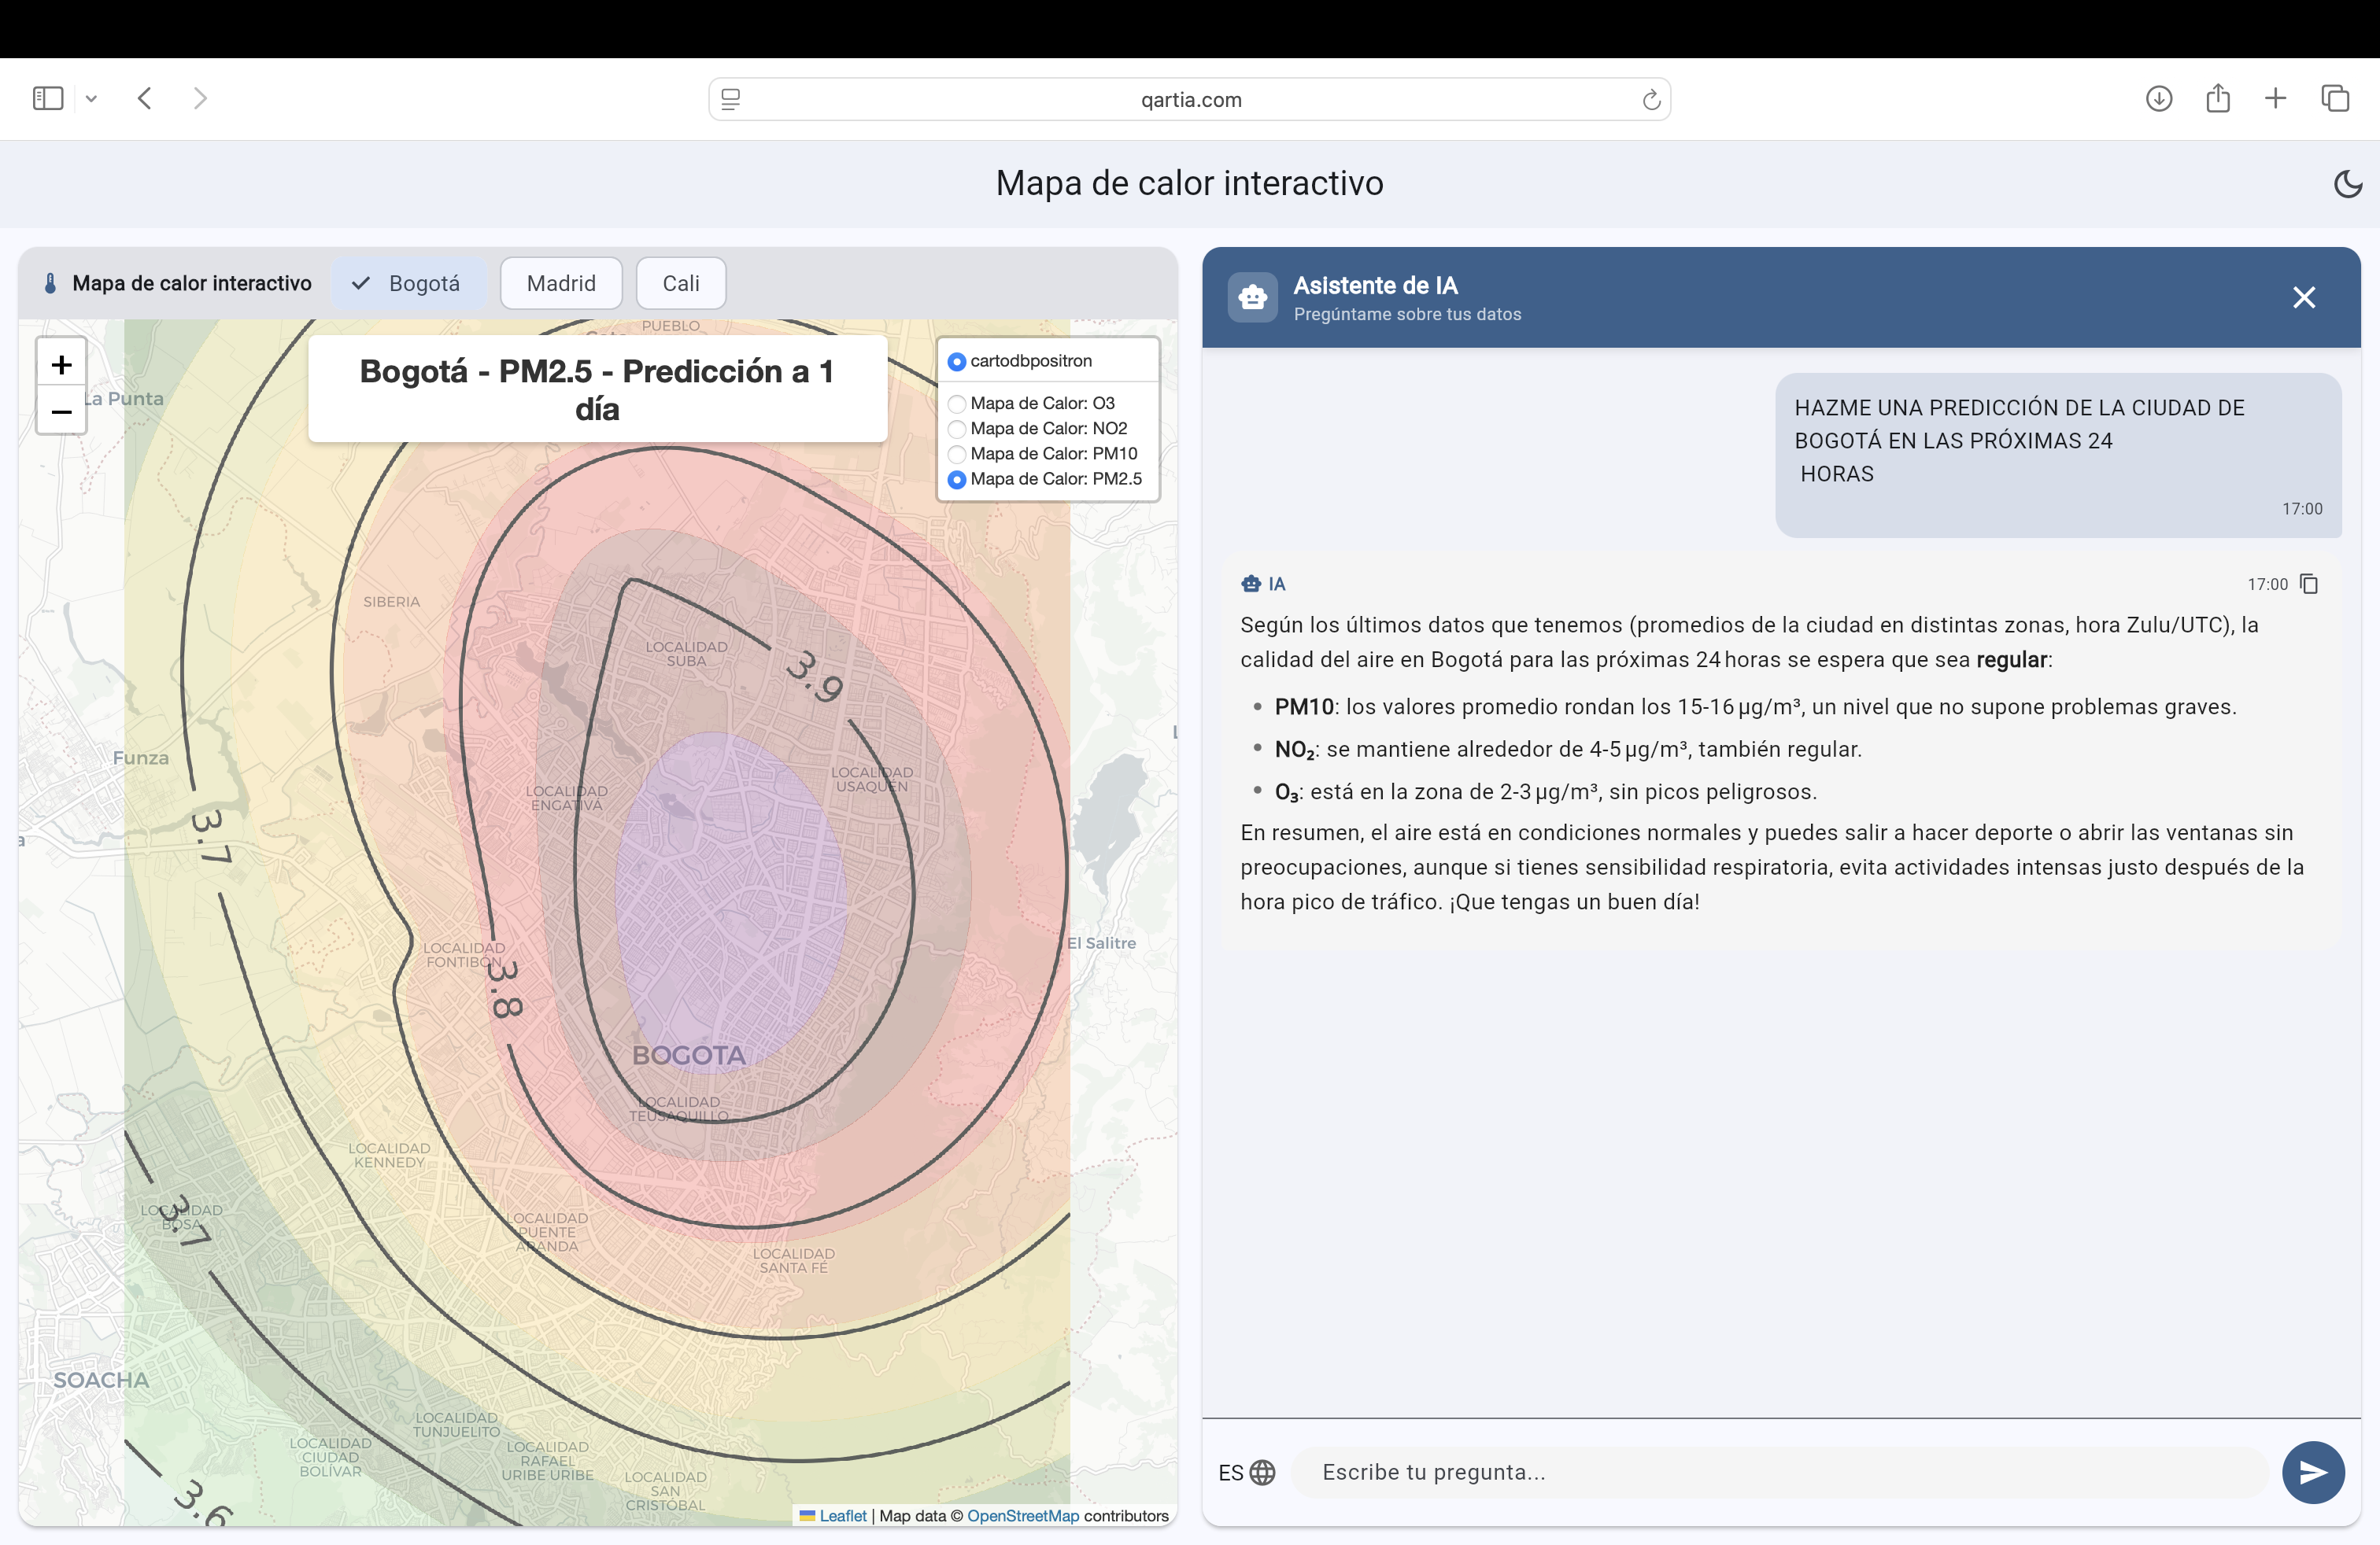Image resolution: width=2380 pixels, height=1545 pixels.
Task: Zoom out of the map
Action: pyautogui.click(x=62, y=411)
